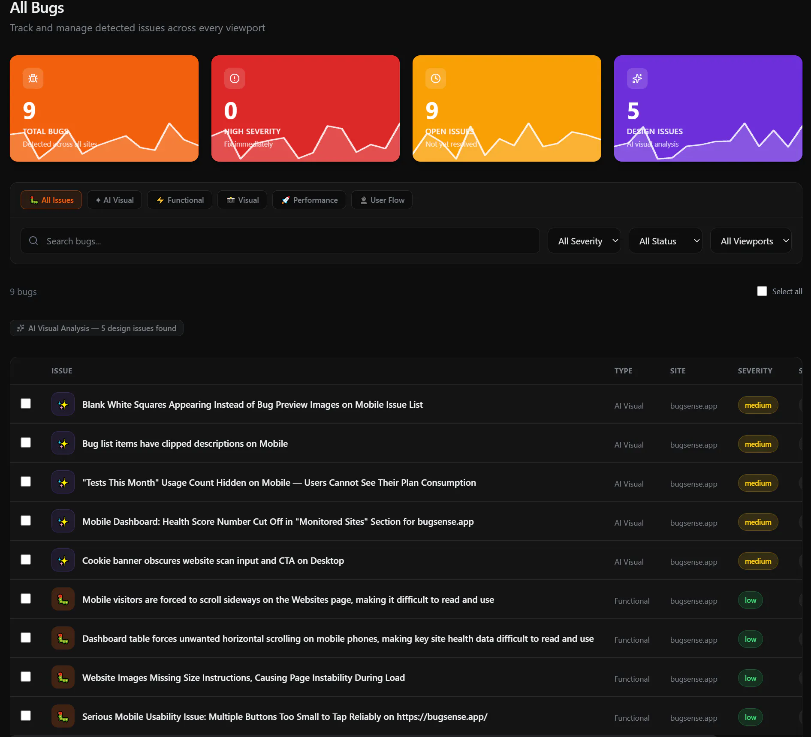
Task: Switch to the All Issues tab
Action: (51, 200)
